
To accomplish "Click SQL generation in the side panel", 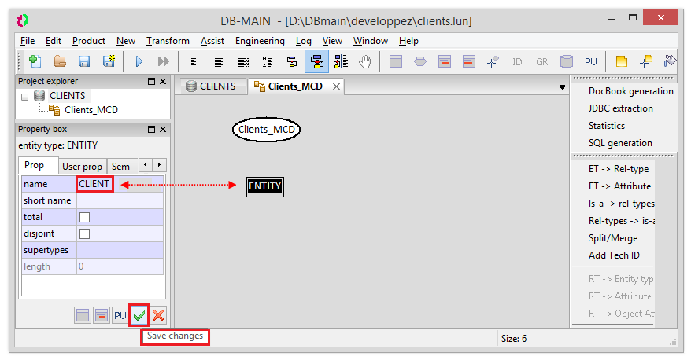I will pos(620,143).
